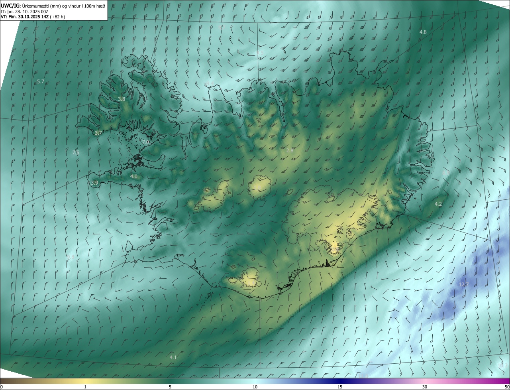510x390 pixels.
Task: Click the map value label "3.9"
Action: 94,183
